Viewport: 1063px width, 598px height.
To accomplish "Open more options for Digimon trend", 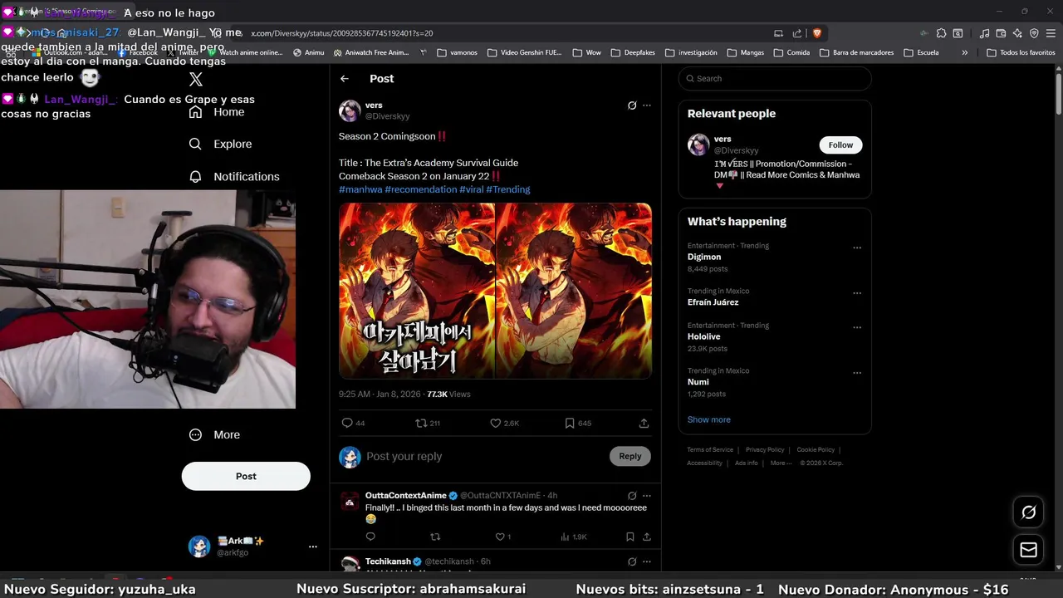I will [x=857, y=248].
